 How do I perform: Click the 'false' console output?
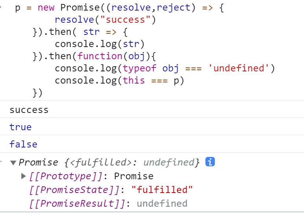[23, 144]
